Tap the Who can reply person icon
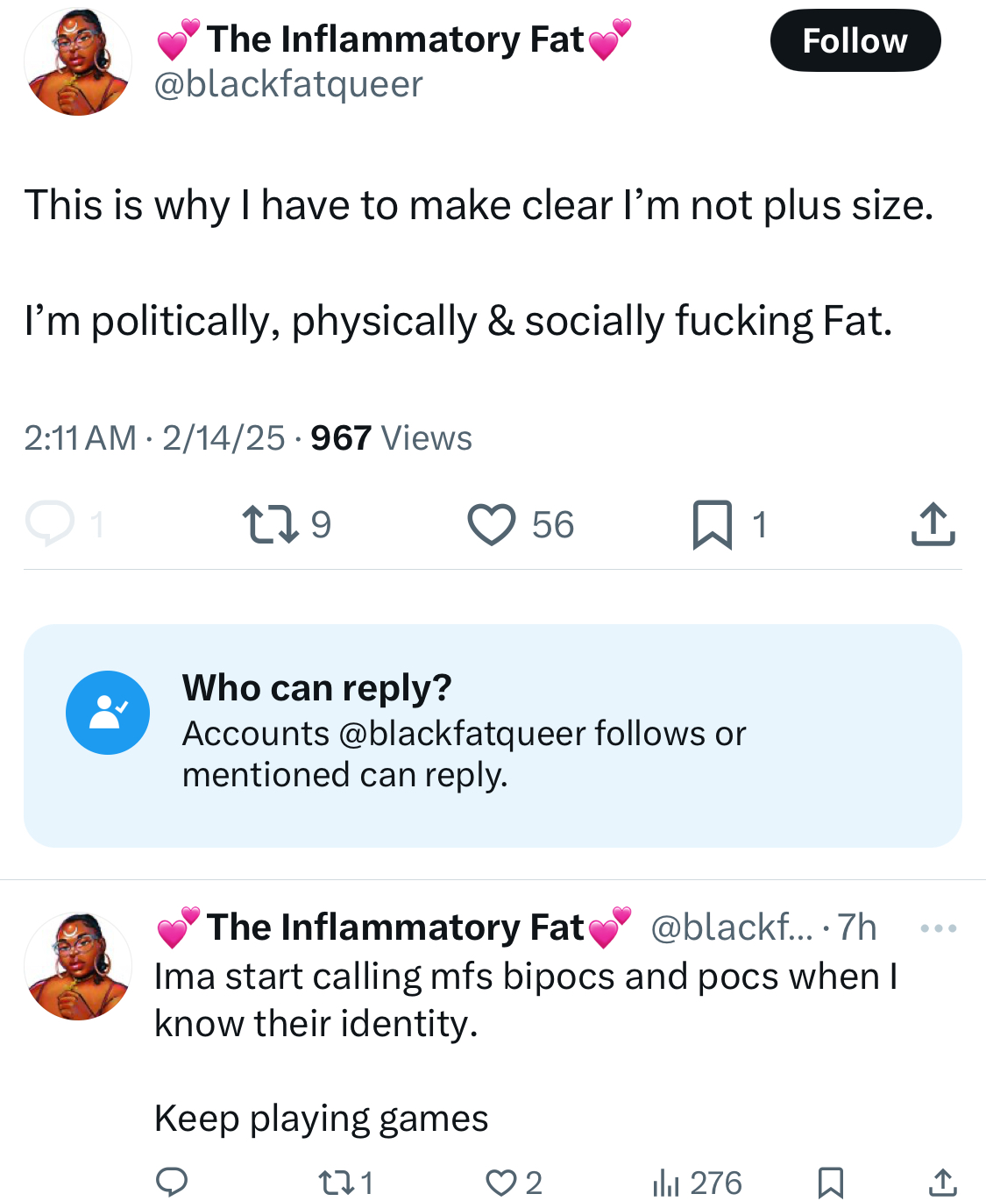Viewport: 986px width, 1201px height. coord(108,713)
